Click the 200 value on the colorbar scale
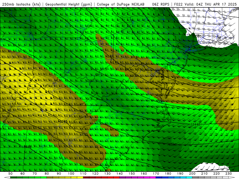Screen dimensions: 239x179 pyautogui.click(x=192, y=174)
